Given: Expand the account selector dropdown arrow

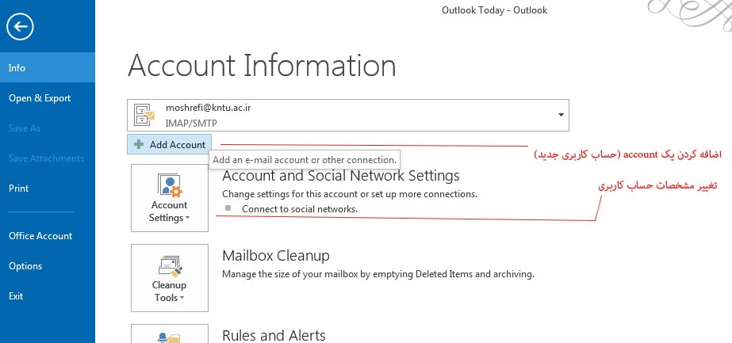Looking at the screenshot, I should (561, 115).
